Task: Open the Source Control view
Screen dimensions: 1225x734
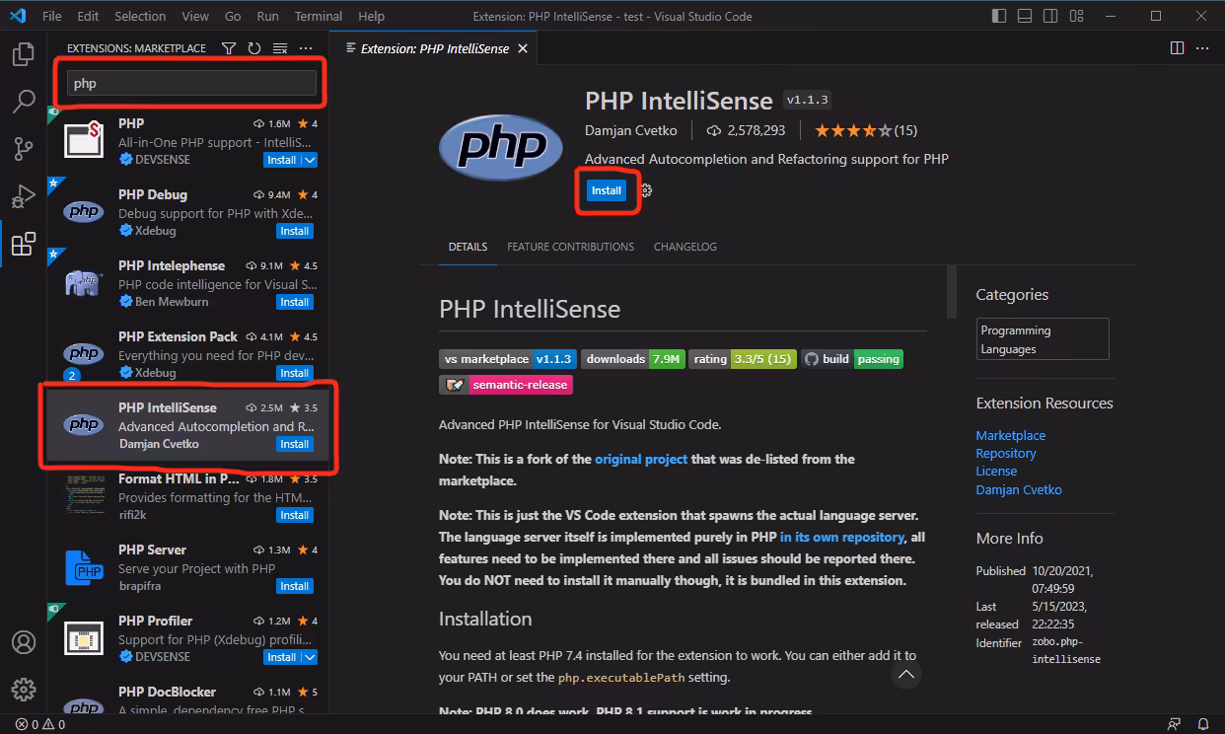Action: 24,149
